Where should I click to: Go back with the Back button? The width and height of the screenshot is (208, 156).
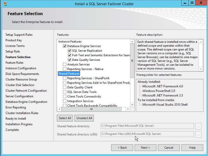click(x=122, y=147)
